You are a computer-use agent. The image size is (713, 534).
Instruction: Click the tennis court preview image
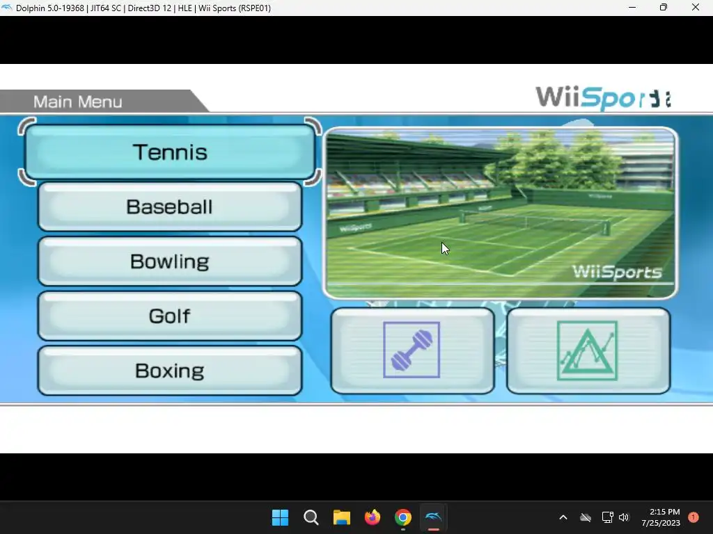[x=500, y=213]
